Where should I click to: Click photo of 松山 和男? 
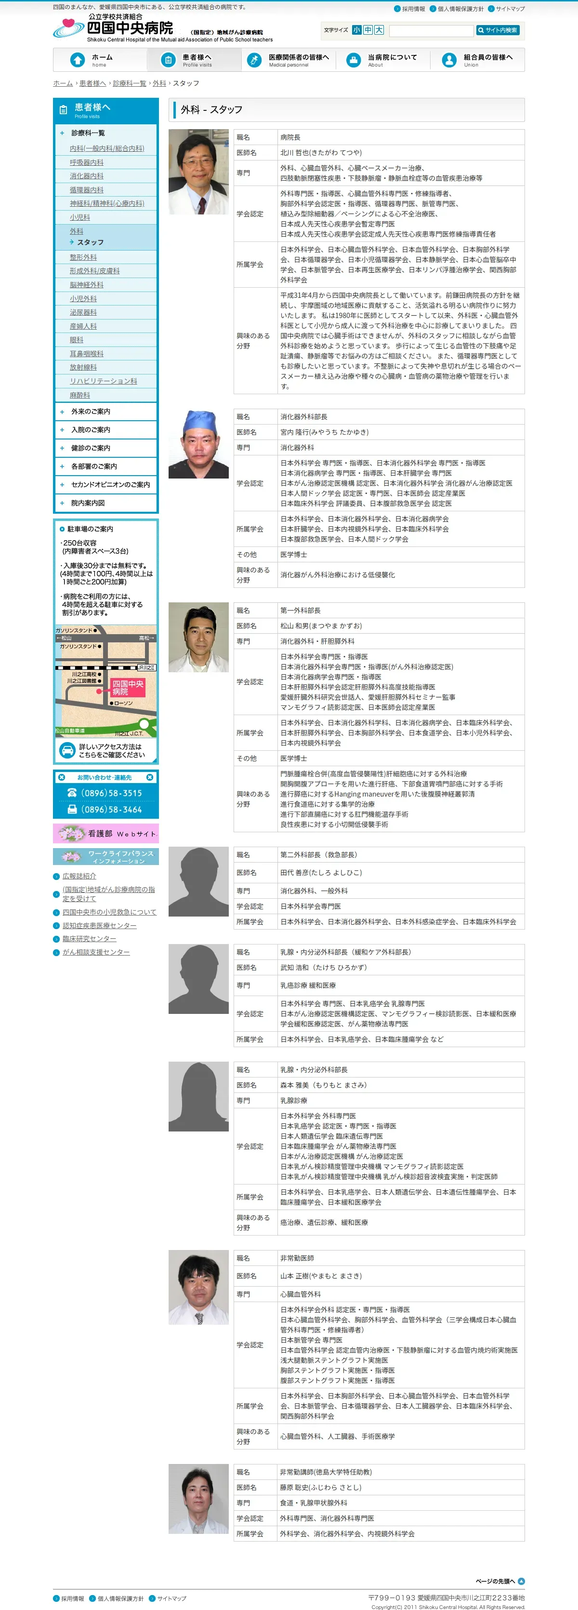click(x=199, y=638)
